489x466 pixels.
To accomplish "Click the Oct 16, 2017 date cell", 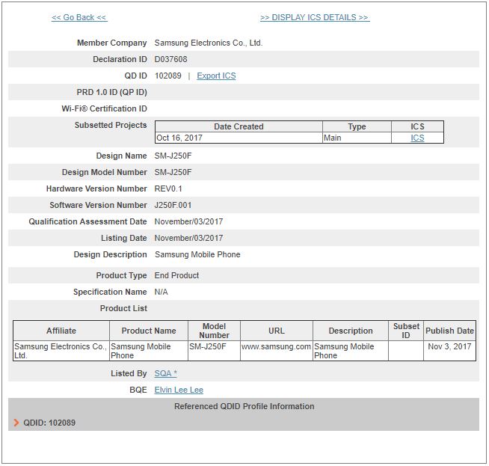I will [239, 138].
